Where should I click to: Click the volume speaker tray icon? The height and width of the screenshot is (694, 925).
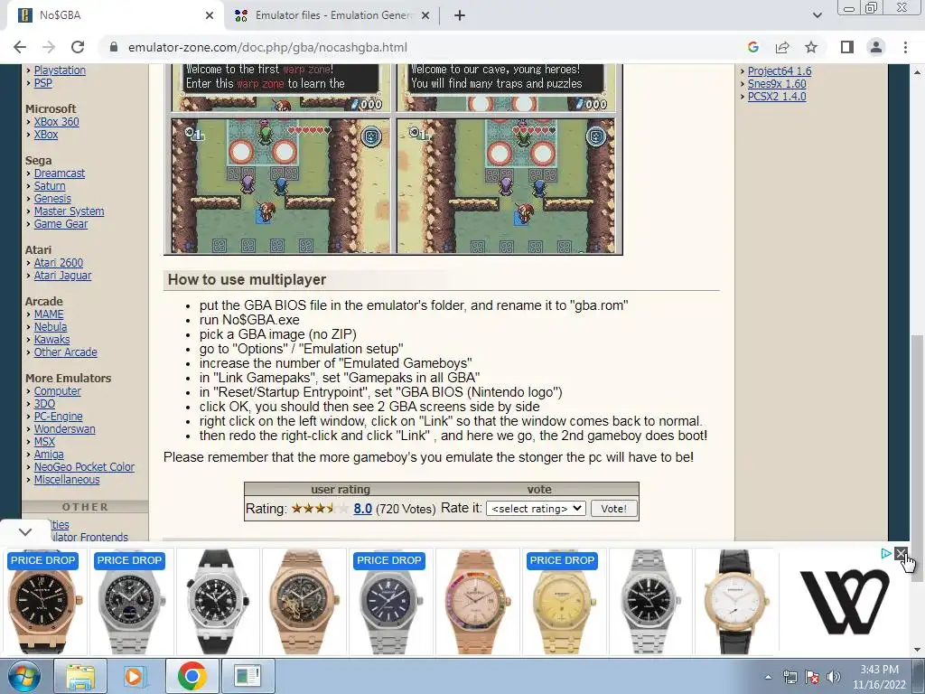tap(833, 677)
